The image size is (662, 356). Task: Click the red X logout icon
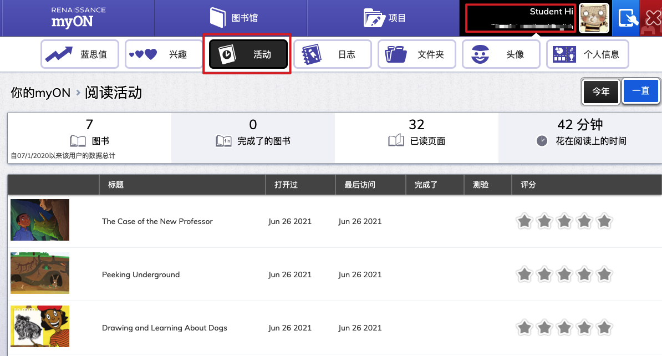pos(651,18)
